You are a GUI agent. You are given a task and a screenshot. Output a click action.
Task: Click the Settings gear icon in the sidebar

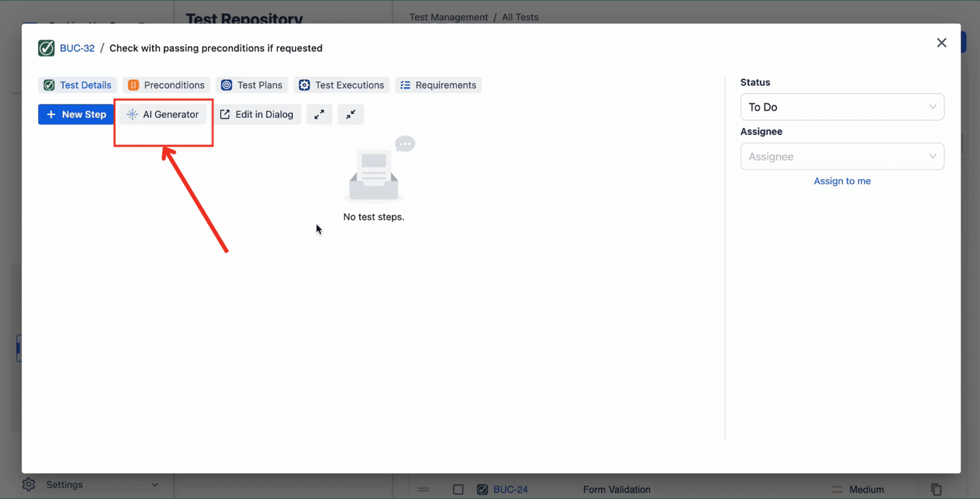(29, 484)
